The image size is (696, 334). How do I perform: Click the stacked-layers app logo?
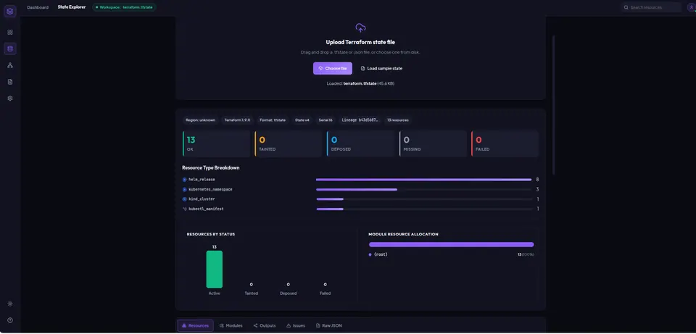click(10, 11)
